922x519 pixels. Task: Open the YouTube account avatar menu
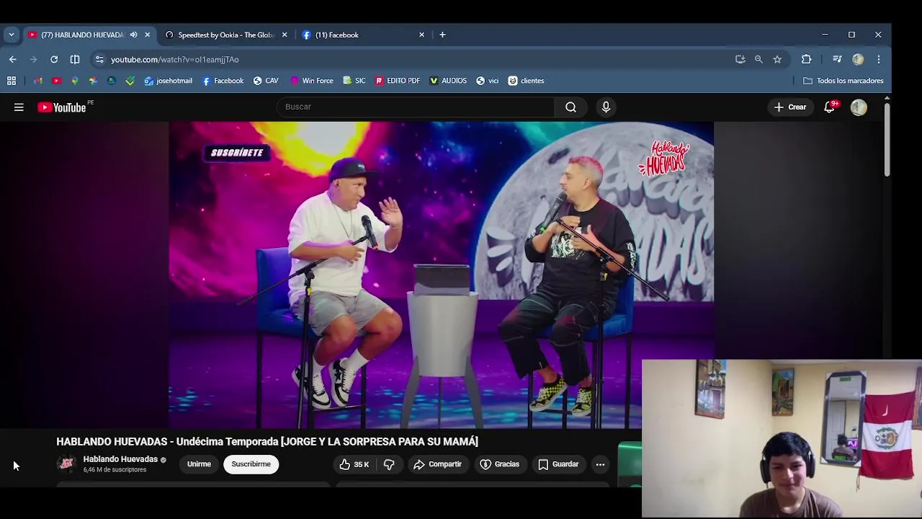[858, 107]
